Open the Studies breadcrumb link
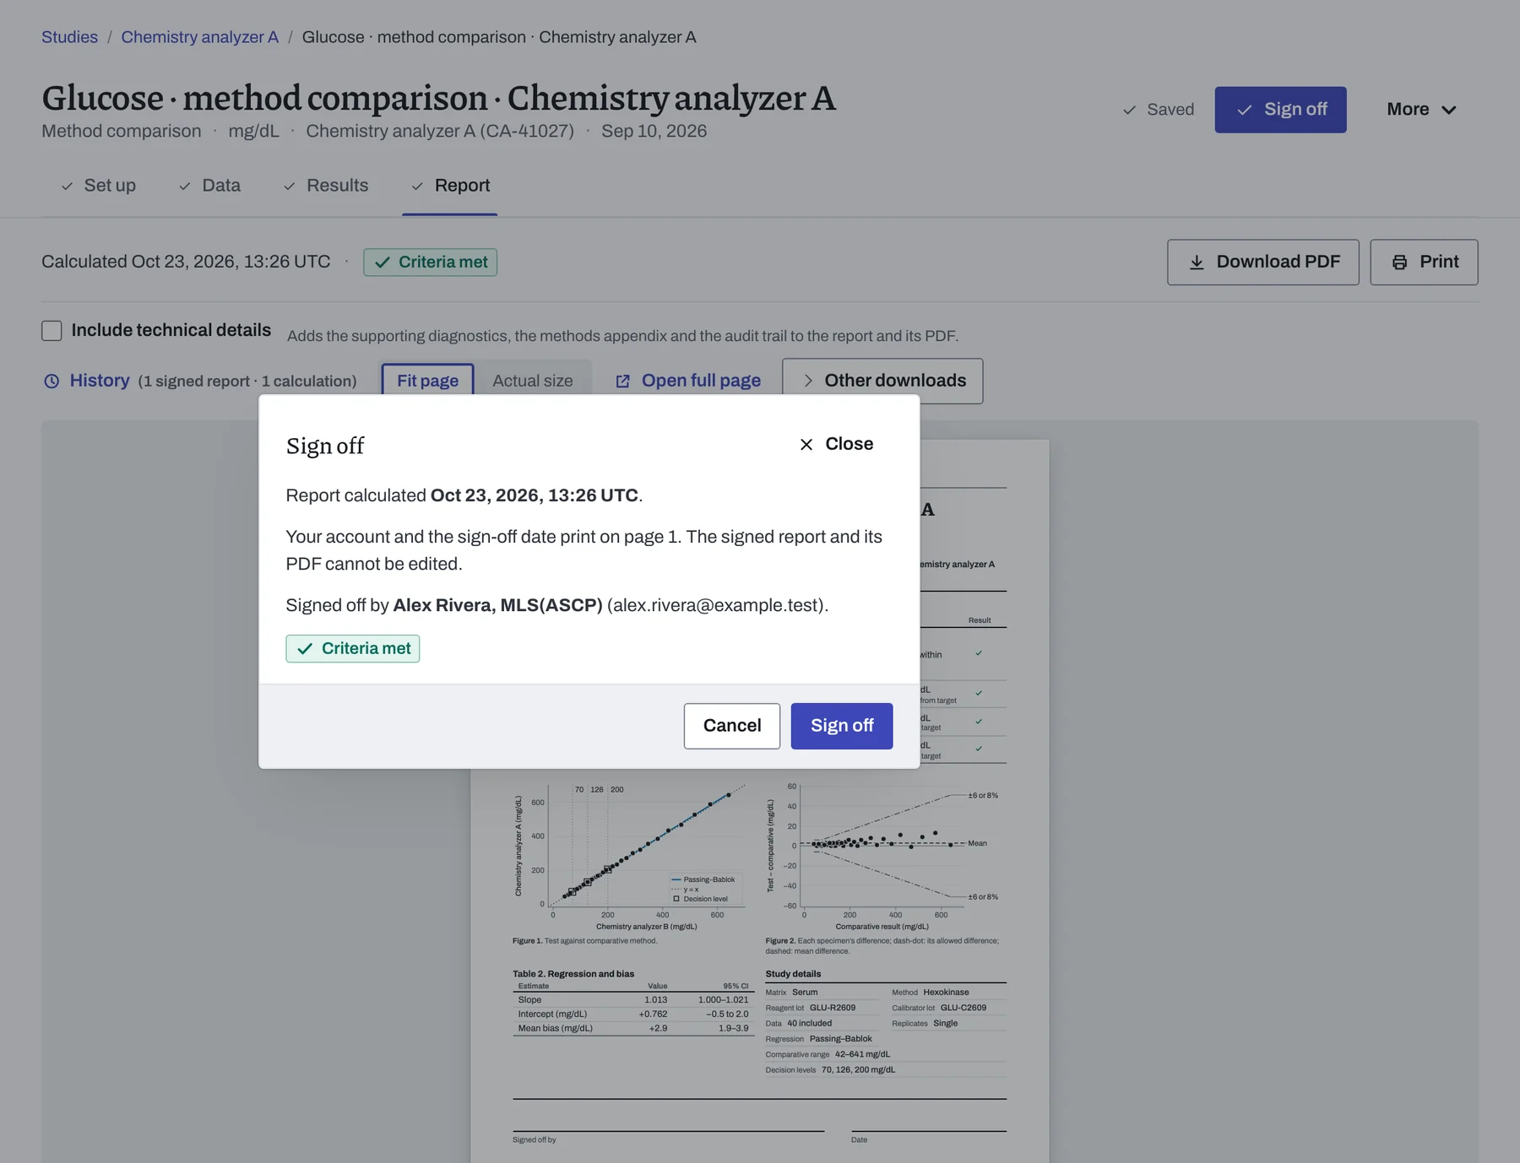The width and height of the screenshot is (1520, 1163). click(x=69, y=37)
